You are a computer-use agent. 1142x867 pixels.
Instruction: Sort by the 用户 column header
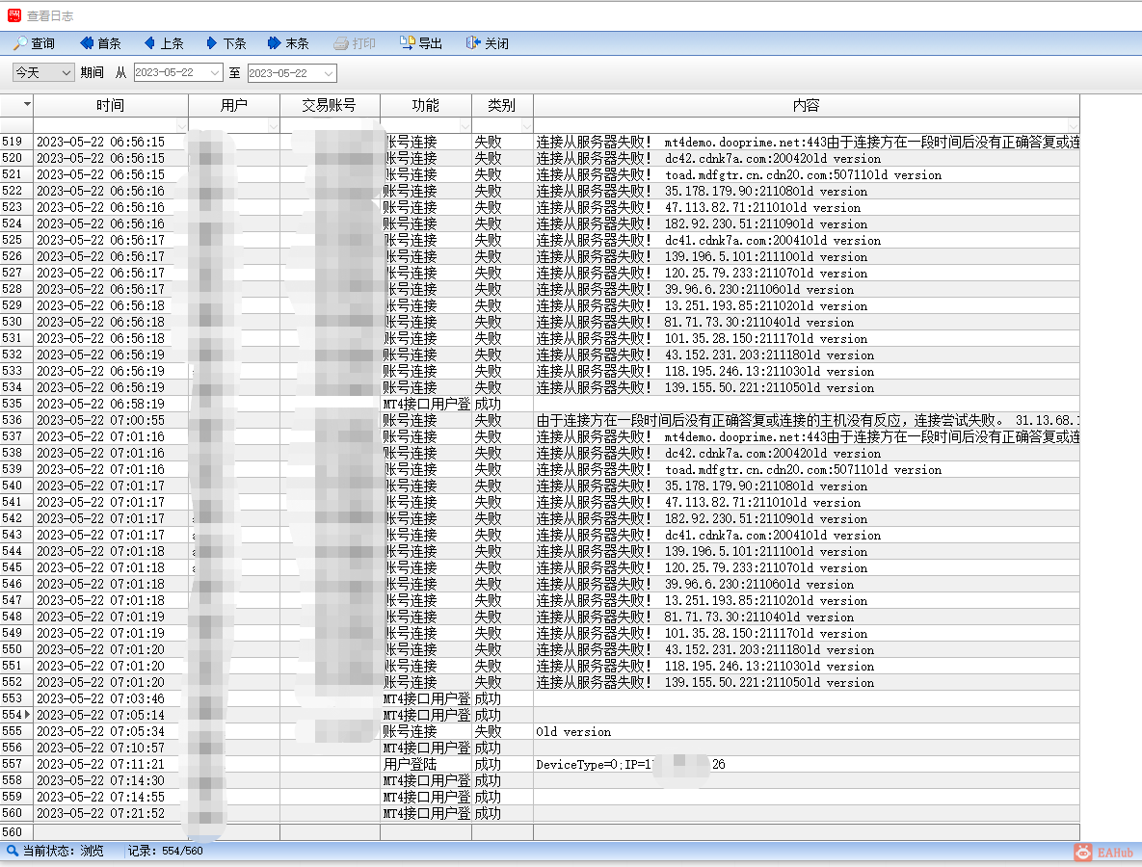234,106
